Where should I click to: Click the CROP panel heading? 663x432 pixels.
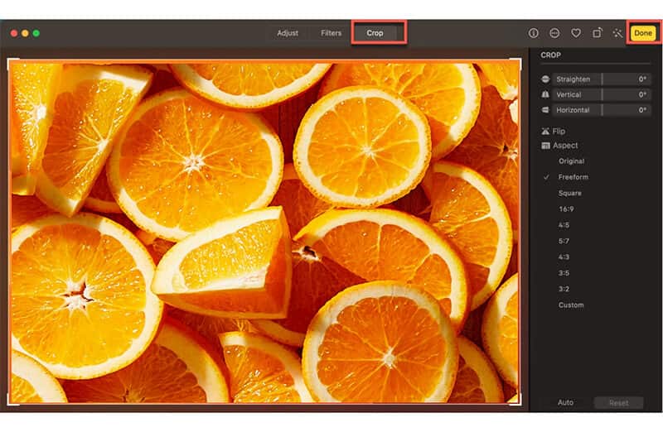click(550, 55)
